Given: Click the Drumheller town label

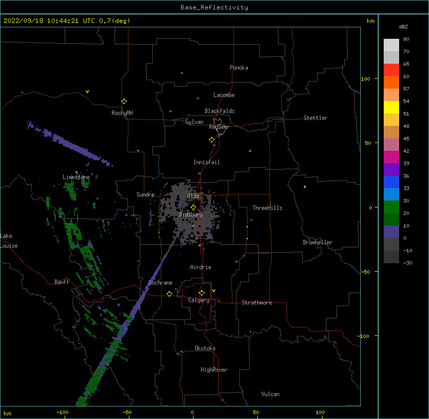Looking at the screenshot, I should [x=318, y=242].
